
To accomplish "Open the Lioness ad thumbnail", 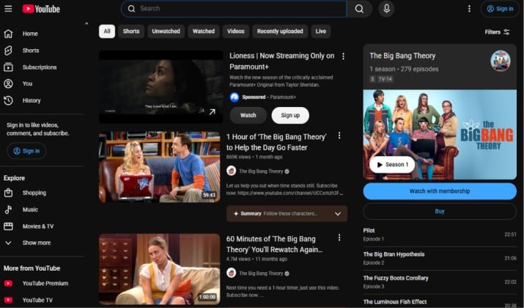I will [160, 87].
